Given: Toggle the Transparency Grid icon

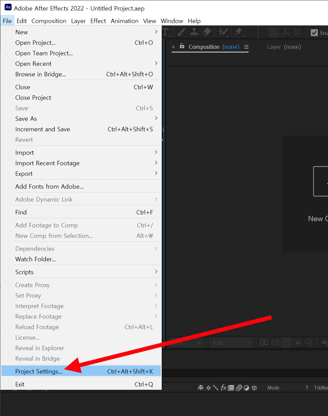Looking at the screenshot, I should 275,342.
